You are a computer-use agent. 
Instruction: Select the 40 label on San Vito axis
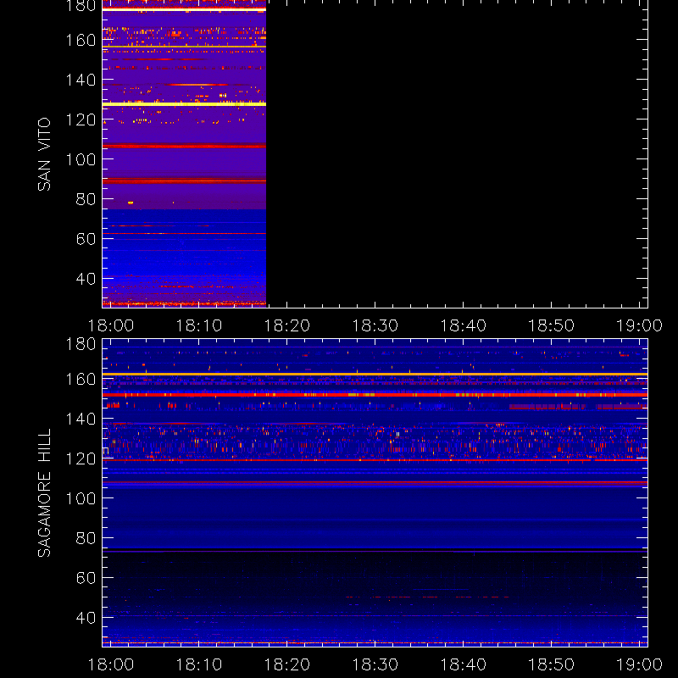(86, 279)
